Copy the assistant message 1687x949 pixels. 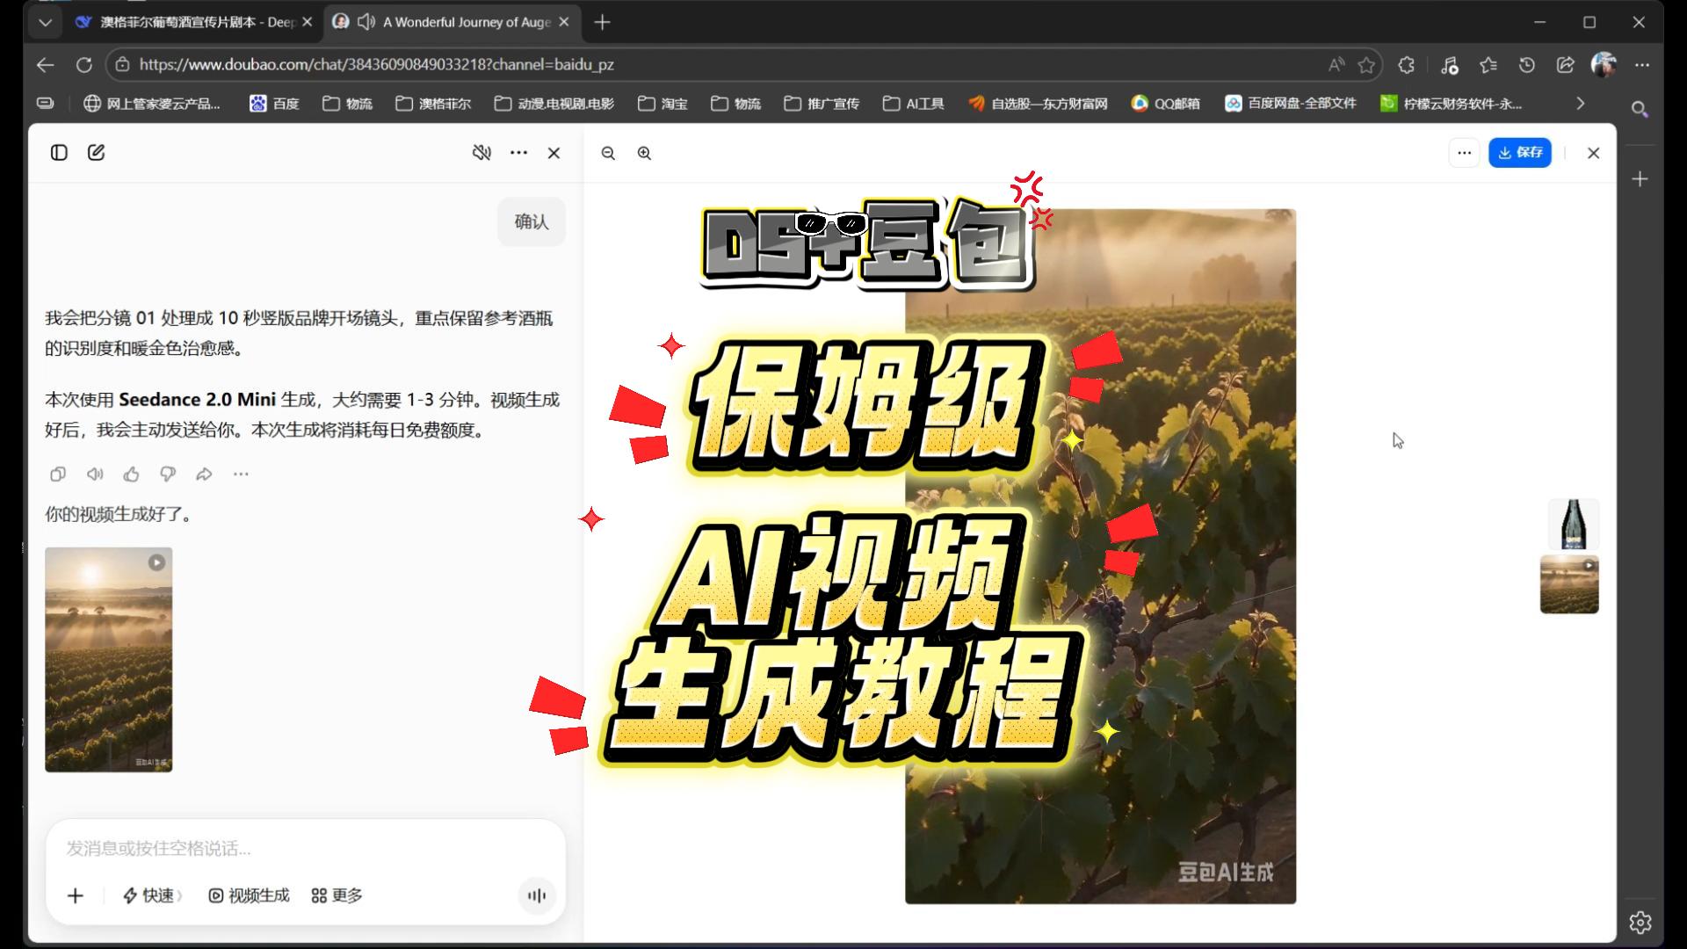tap(58, 474)
